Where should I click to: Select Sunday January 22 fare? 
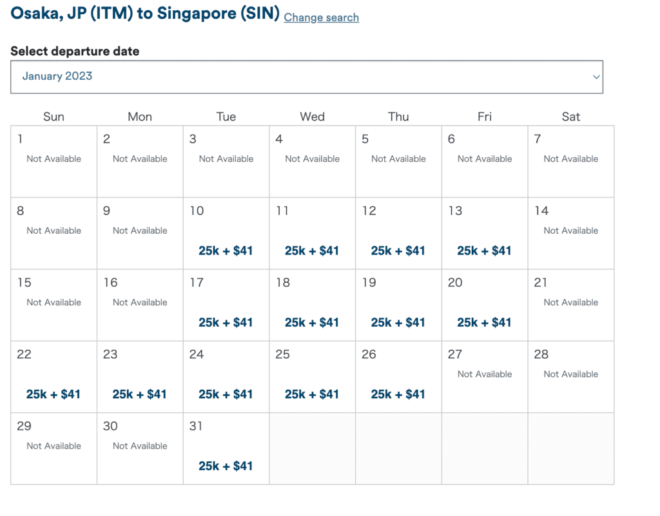[x=53, y=394]
